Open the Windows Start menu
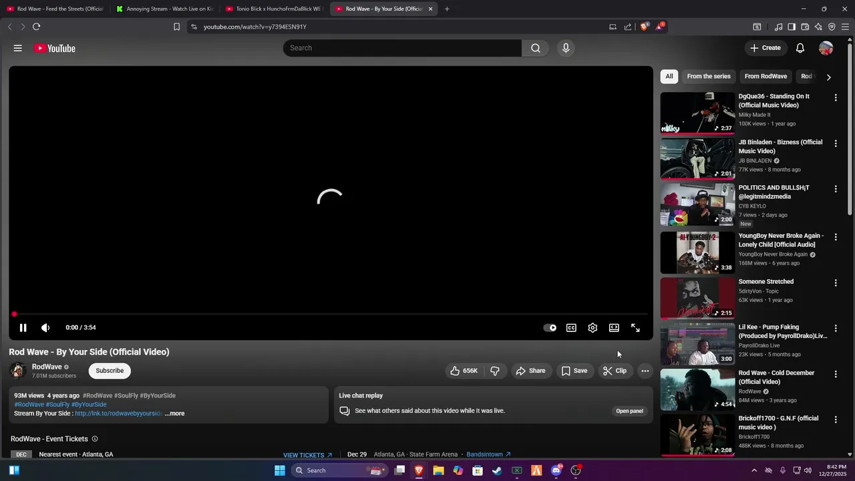The width and height of the screenshot is (855, 481). pyautogui.click(x=280, y=470)
